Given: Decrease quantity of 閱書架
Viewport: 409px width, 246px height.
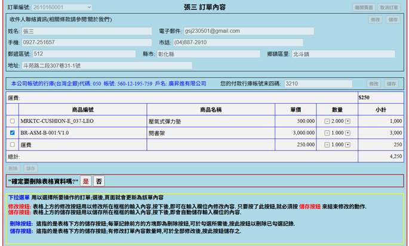Looking at the screenshot, I should pyautogui.click(x=327, y=133).
